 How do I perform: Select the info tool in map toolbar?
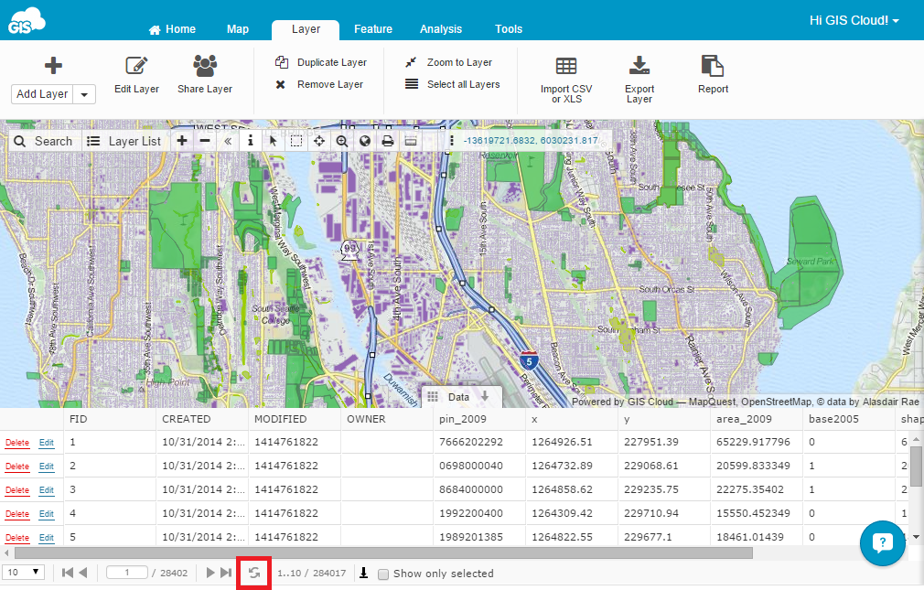(250, 141)
